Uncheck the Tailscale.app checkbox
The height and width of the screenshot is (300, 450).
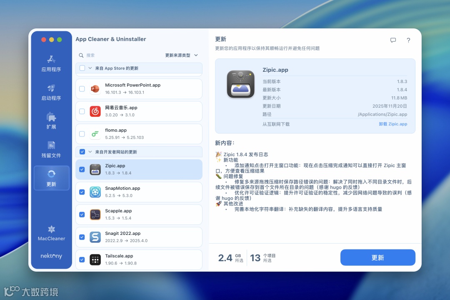[82, 260]
